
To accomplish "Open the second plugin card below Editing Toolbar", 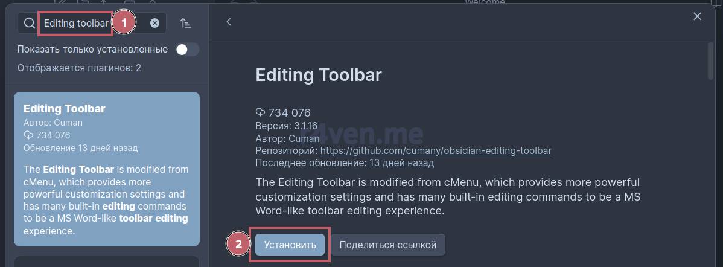I will [106, 261].
